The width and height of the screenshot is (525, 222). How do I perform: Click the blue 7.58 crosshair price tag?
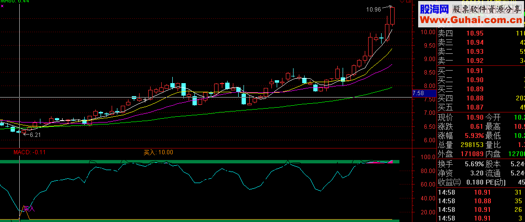click(x=424, y=93)
